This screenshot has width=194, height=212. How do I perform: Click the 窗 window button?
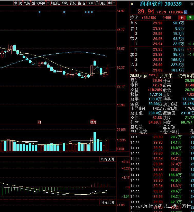coord(84,3)
